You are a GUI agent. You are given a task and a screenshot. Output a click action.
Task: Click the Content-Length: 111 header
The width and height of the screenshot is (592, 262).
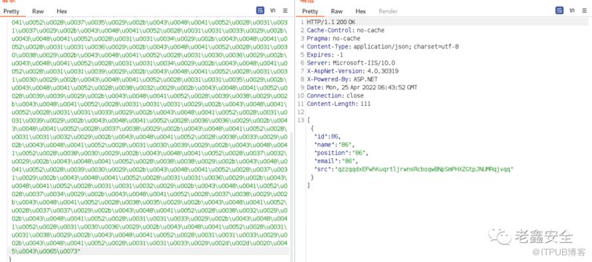[x=339, y=104]
